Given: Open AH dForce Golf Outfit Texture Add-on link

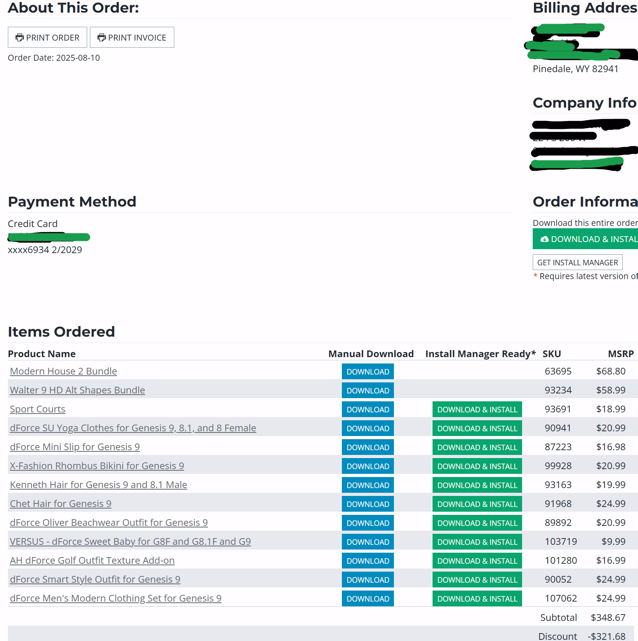Looking at the screenshot, I should pyautogui.click(x=92, y=561).
